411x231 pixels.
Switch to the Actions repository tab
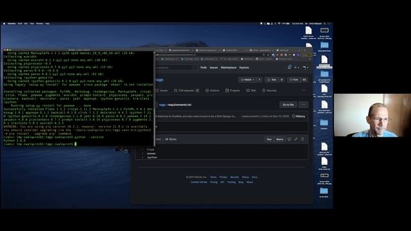pyautogui.click(x=213, y=90)
